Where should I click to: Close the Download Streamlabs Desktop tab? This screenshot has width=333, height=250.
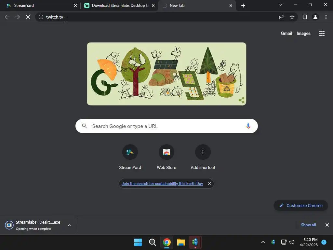pyautogui.click(x=153, y=6)
